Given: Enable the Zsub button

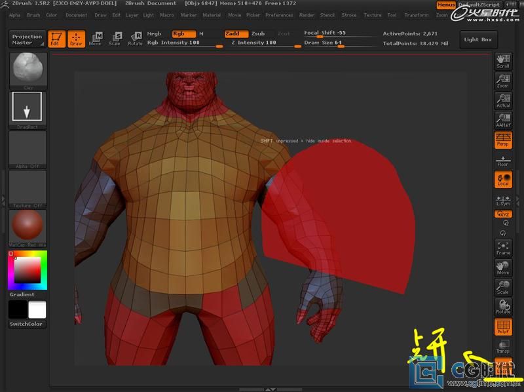Looking at the screenshot, I should [x=258, y=34].
